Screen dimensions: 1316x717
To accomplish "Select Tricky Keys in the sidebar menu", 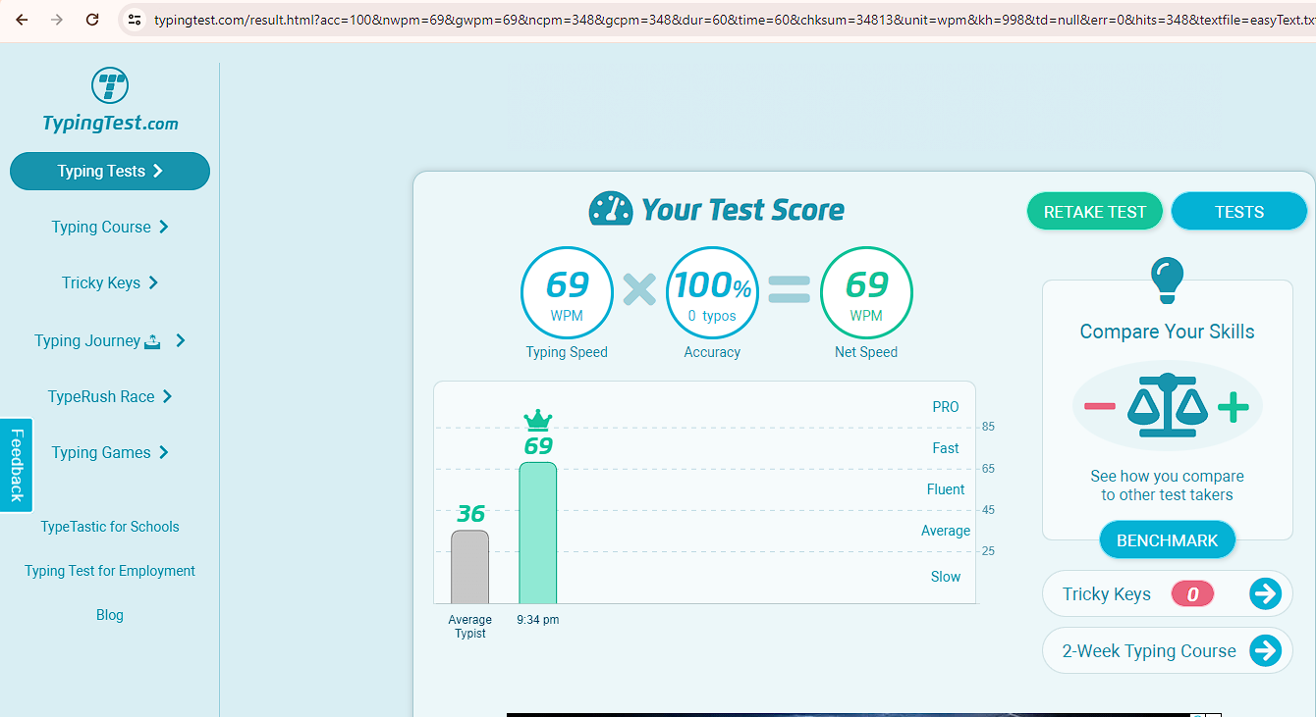I will coord(110,282).
